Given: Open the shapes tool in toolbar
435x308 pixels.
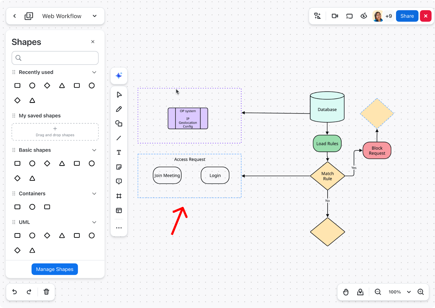Looking at the screenshot, I should [119, 124].
